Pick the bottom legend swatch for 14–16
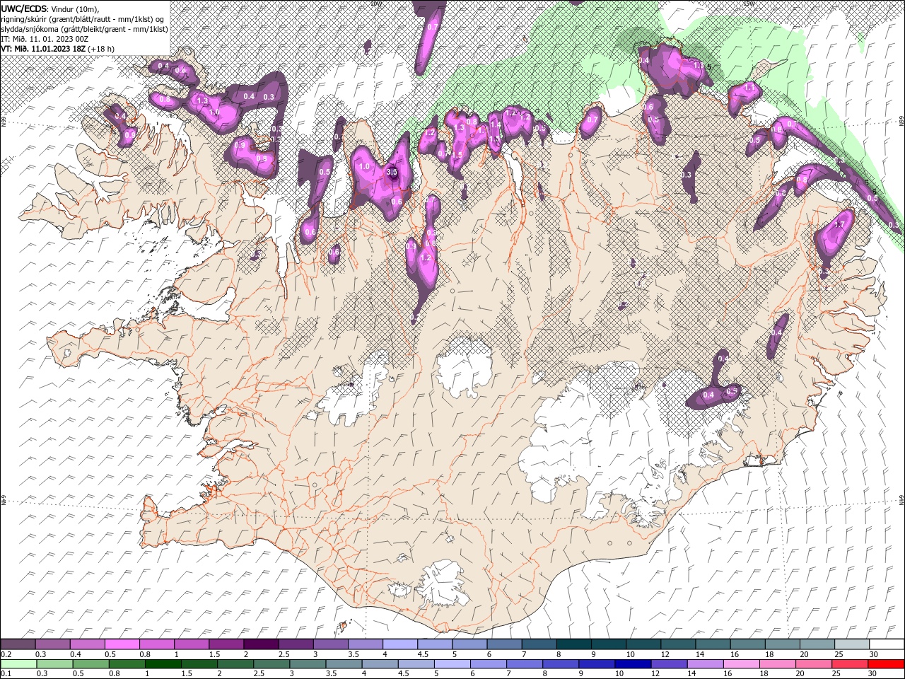This screenshot has height=679, width=905. [707, 664]
